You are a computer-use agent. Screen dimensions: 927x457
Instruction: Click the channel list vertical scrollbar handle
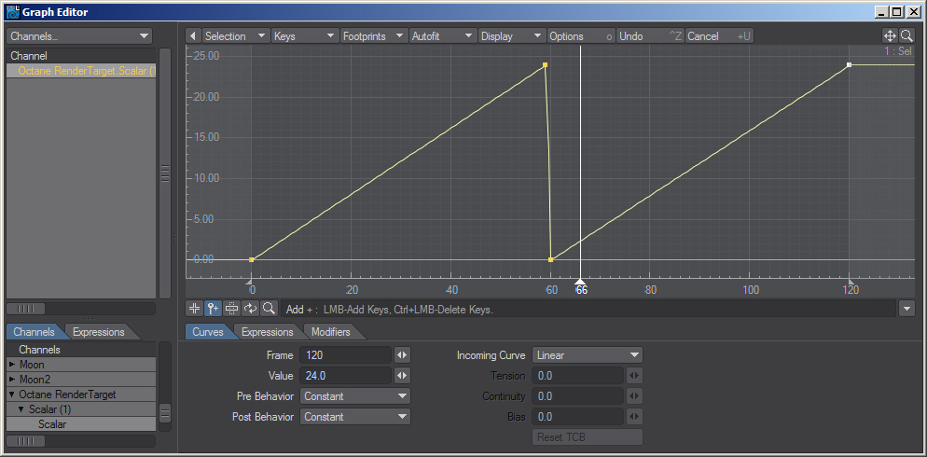point(165,173)
